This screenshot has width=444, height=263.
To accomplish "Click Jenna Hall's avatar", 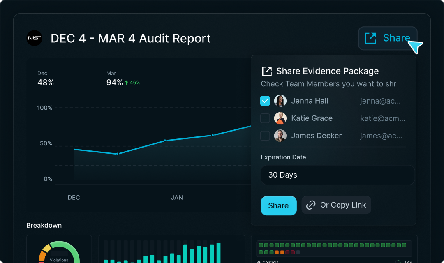I will point(280,101).
